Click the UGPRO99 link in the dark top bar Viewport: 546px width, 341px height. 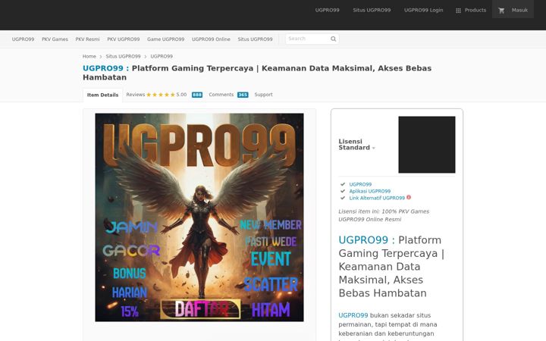(x=327, y=10)
